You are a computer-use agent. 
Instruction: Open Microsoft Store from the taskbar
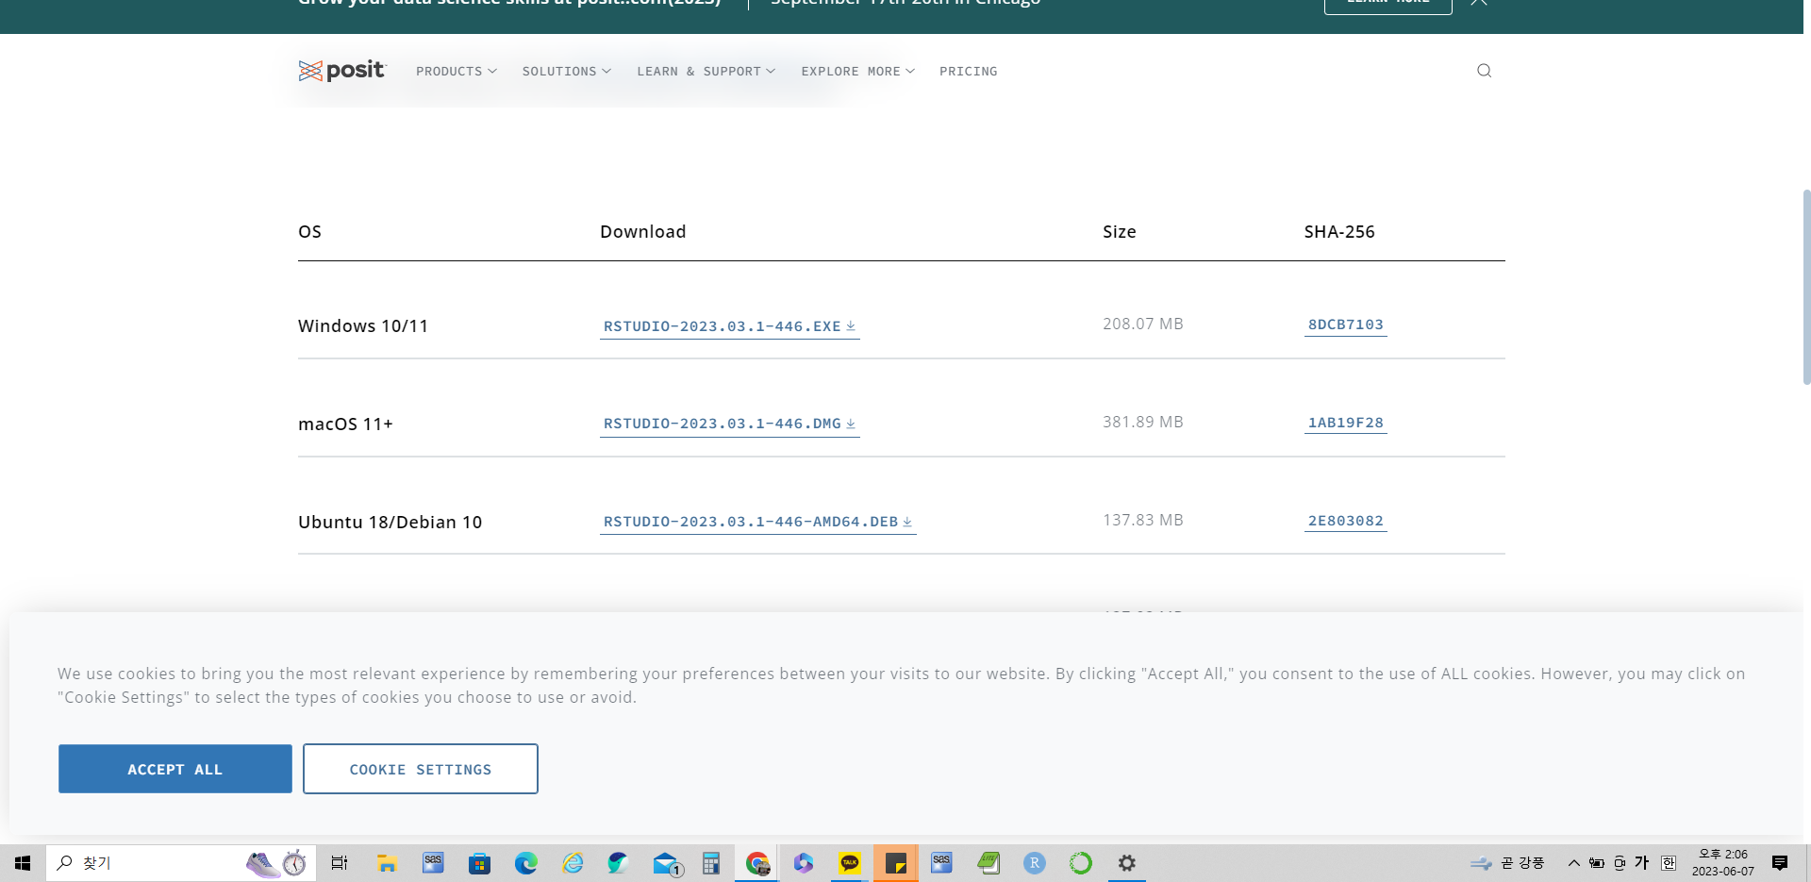coord(479,863)
